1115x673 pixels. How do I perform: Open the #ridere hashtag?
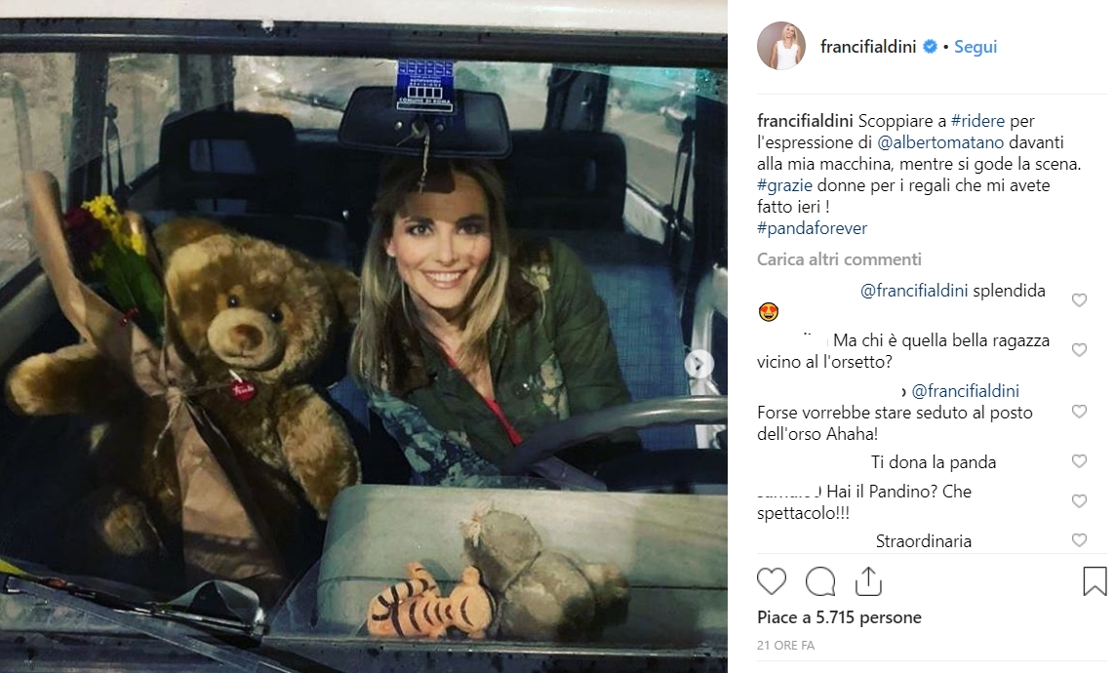point(977,121)
